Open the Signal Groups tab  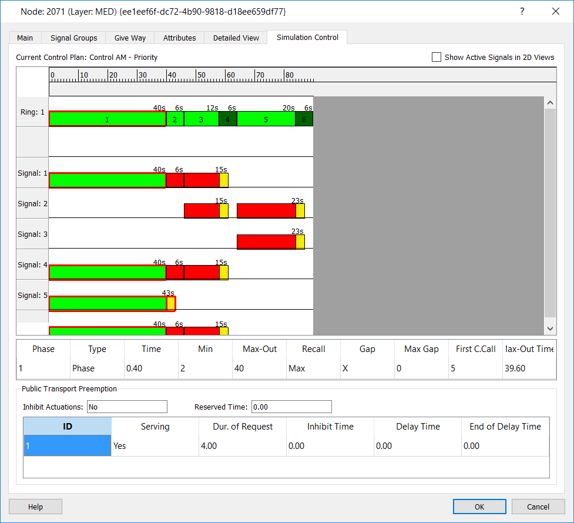tap(73, 38)
